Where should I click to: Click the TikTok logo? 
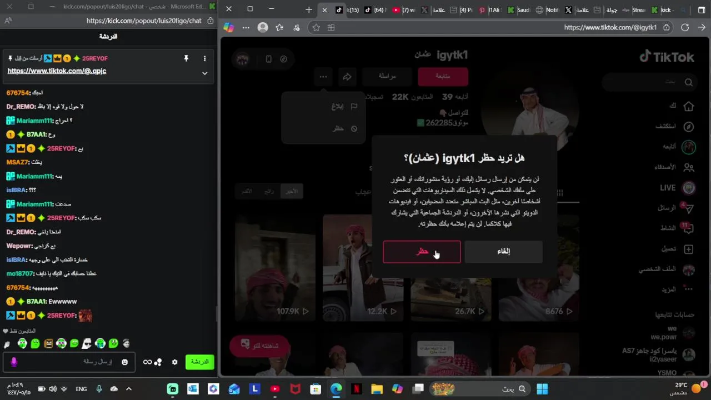coord(667,57)
